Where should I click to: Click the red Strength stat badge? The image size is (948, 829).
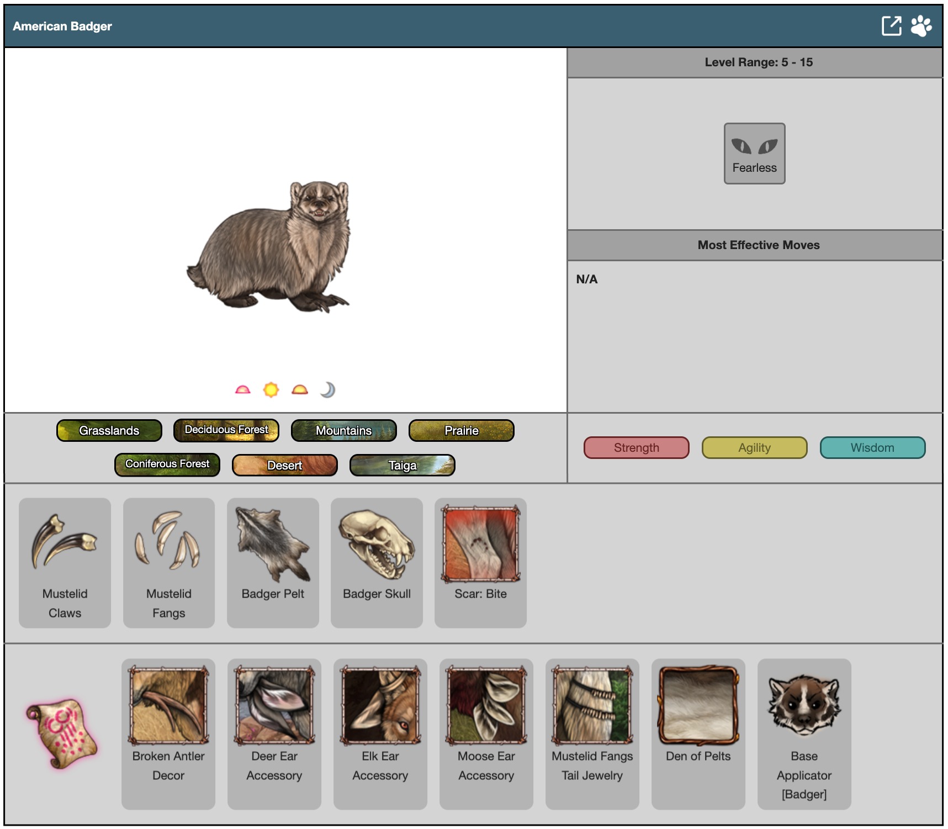tap(636, 448)
